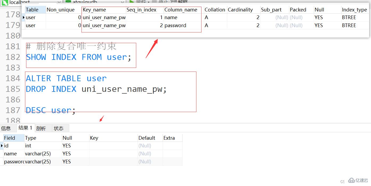Select the BTREE value in Index_type column
Viewport: 371px width, 186px height.
click(x=349, y=17)
